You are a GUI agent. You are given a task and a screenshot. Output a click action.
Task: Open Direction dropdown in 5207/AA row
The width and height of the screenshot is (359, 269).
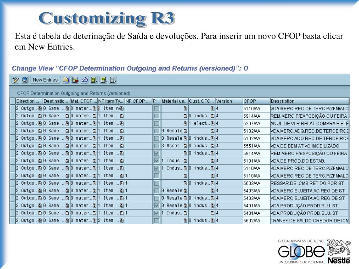pos(40,124)
